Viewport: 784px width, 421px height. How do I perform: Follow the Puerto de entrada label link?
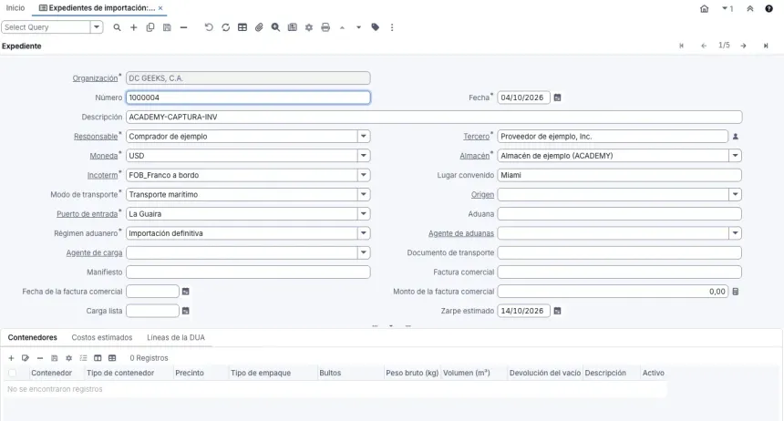point(87,214)
